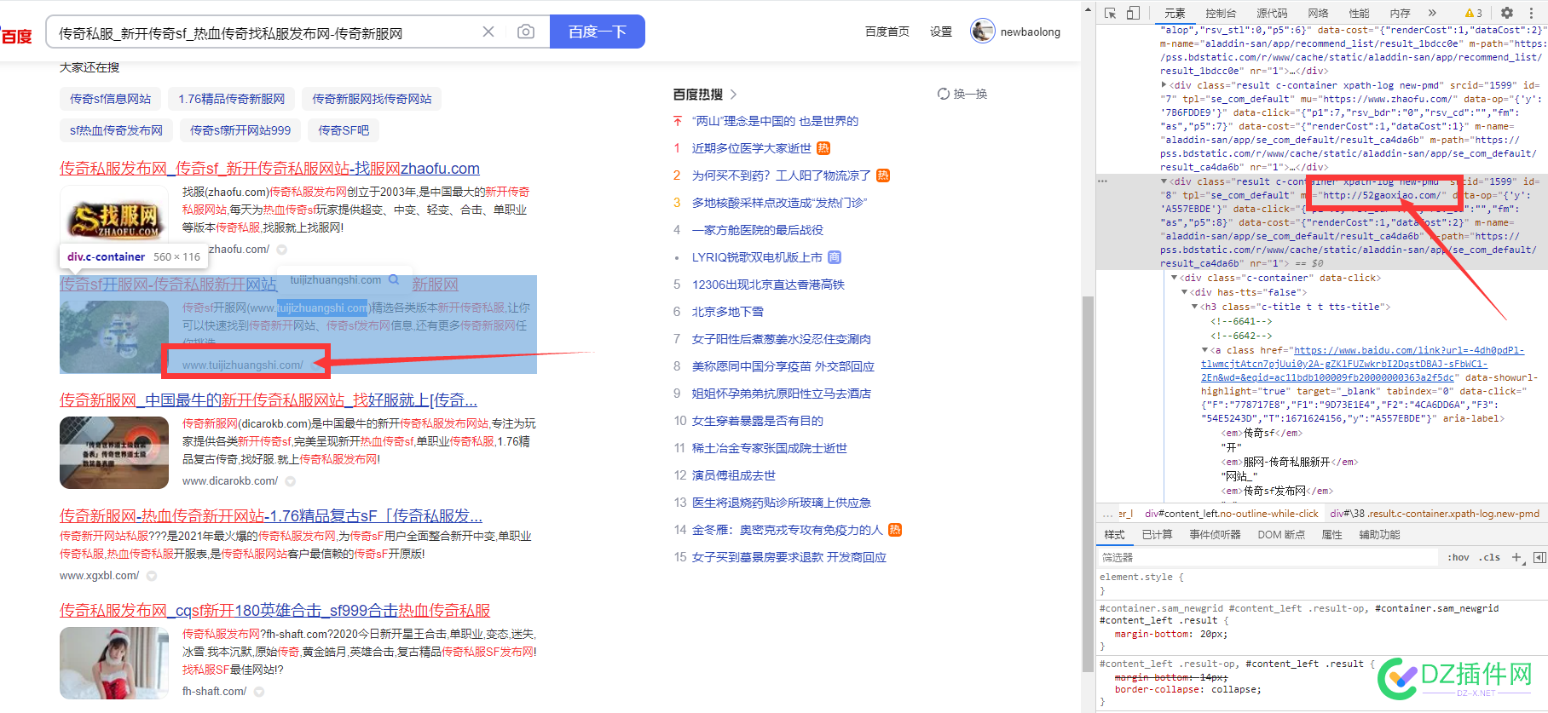Image resolution: width=1548 pixels, height=713 pixels.
Task: Click the Baidu search input field
Action: pyautogui.click(x=266, y=32)
